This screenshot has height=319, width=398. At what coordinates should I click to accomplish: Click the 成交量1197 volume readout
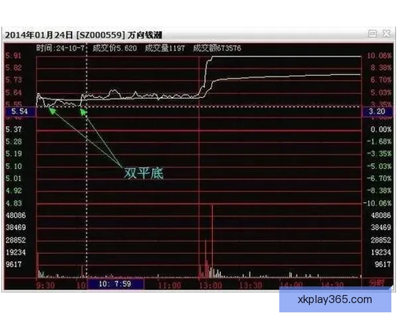(x=165, y=48)
